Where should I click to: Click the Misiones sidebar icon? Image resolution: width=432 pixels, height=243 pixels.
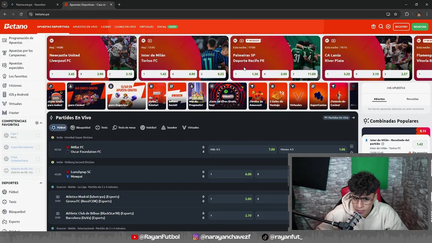click(4, 85)
